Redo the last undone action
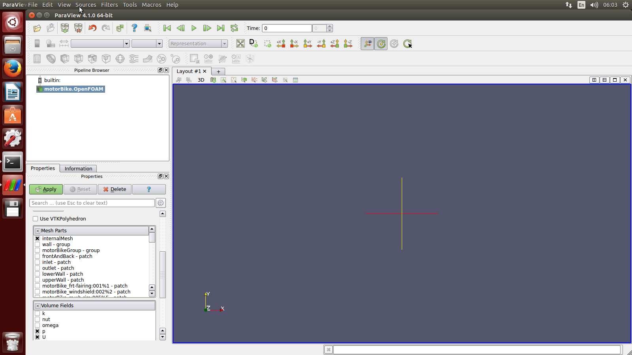632x355 pixels. [106, 28]
